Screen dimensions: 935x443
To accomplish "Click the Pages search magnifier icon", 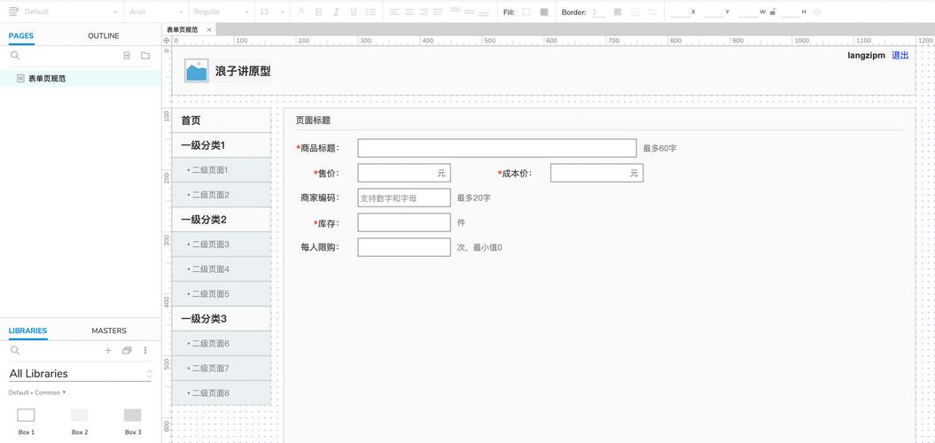I will pos(15,56).
